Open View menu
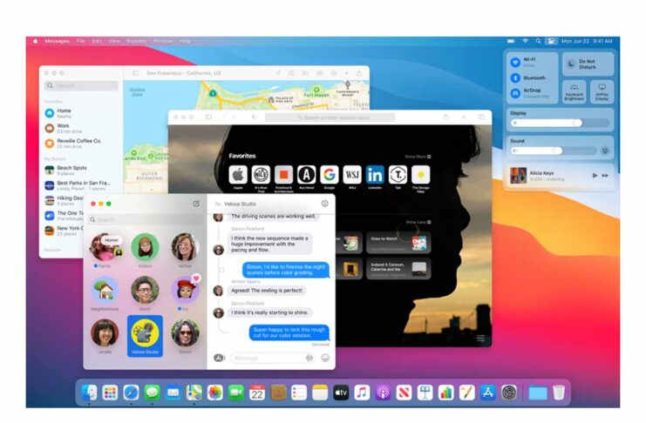 tap(114, 41)
